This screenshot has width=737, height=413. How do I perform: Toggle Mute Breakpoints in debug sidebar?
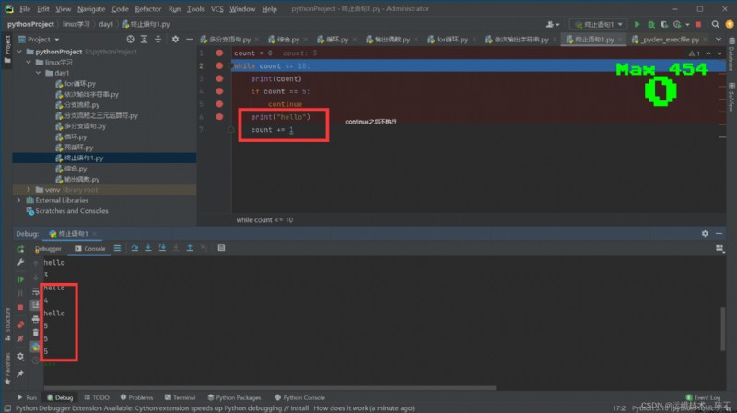tap(20, 338)
